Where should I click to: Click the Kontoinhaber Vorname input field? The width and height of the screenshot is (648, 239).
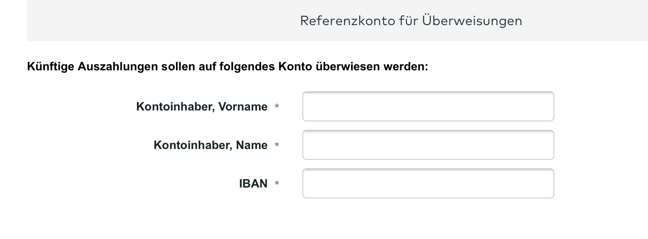pyautogui.click(x=428, y=106)
